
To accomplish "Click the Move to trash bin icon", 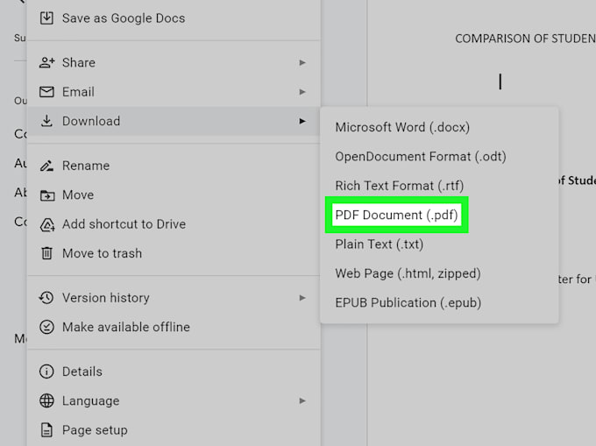I will (46, 253).
